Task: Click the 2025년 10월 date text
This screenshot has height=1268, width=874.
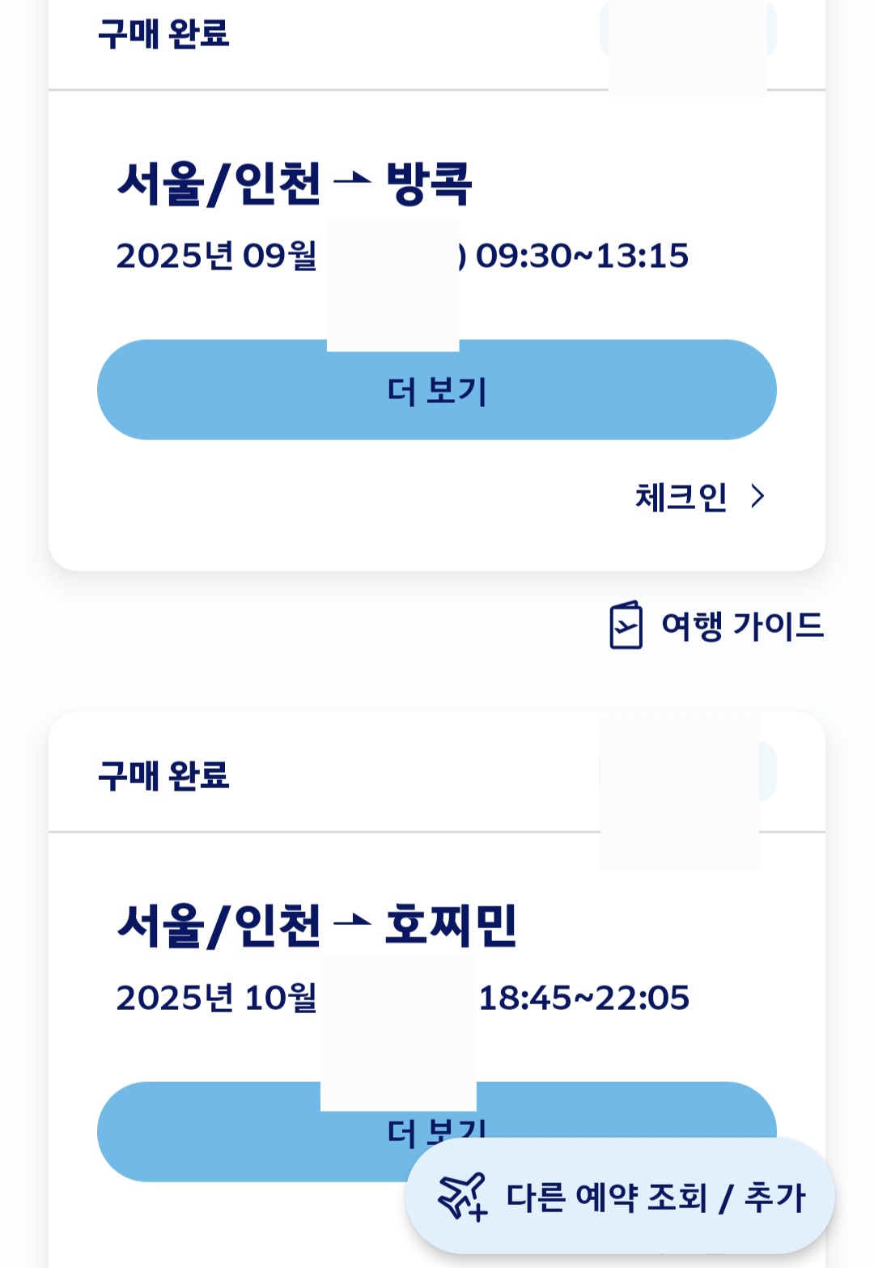Action: coord(216,998)
